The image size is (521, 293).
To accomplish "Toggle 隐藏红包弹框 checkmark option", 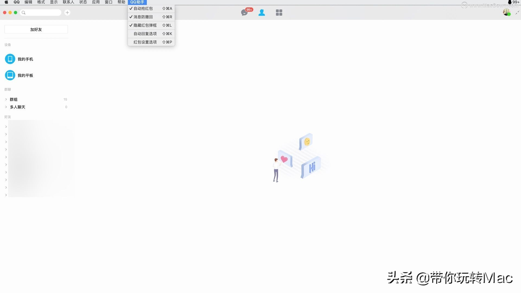I will (145, 25).
